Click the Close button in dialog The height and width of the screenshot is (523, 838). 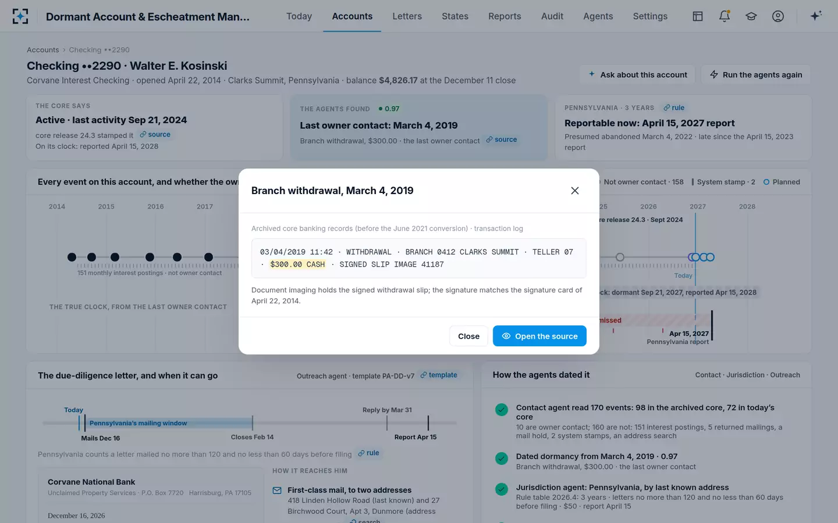468,336
